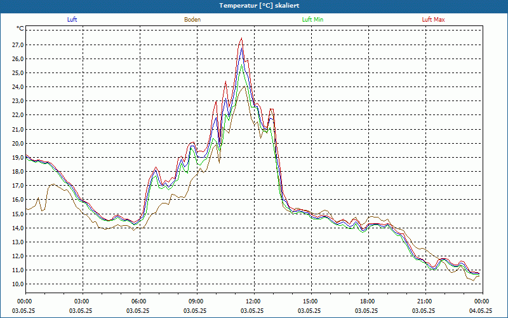This screenshot has height=318, width=508.
Task: Click the '°C' unit label on y-axis
Action: [20, 29]
